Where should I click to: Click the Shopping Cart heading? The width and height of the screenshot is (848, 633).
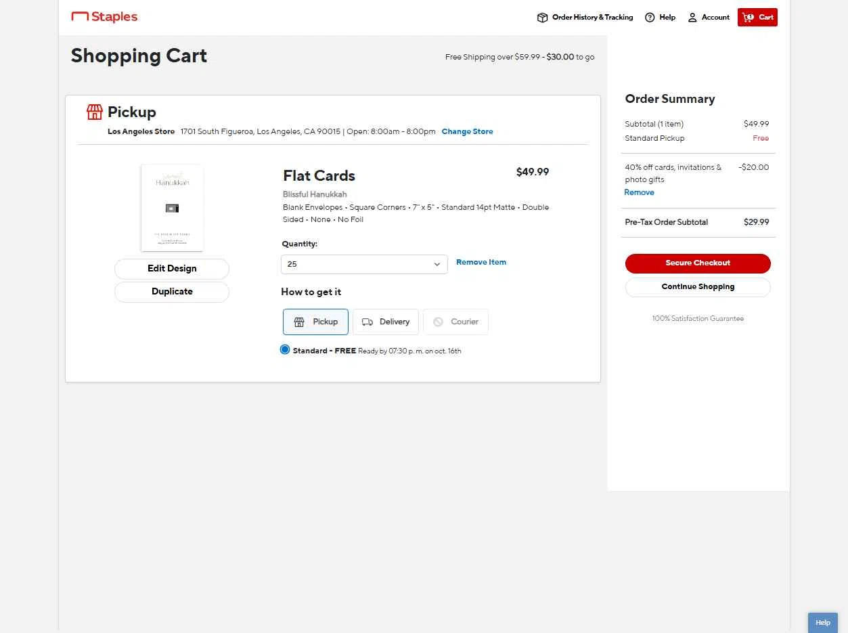point(139,56)
